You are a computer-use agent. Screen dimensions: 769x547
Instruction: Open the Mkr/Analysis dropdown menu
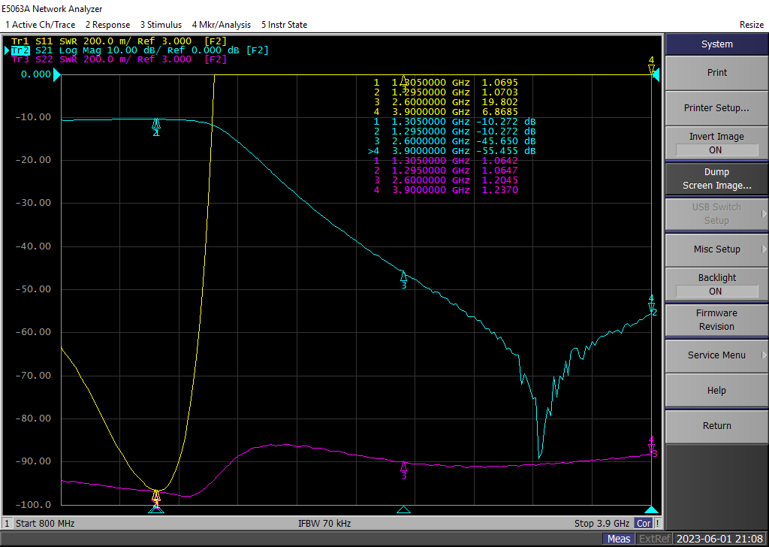tap(222, 25)
